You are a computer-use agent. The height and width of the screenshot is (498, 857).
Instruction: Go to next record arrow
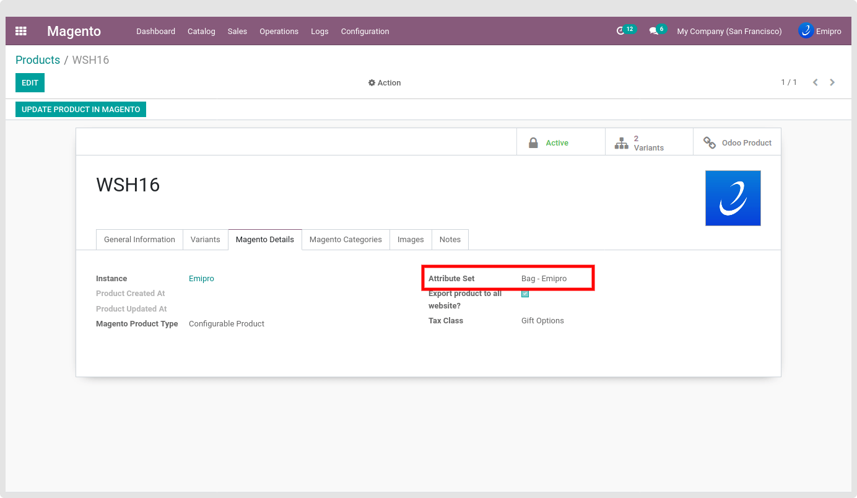(x=832, y=82)
